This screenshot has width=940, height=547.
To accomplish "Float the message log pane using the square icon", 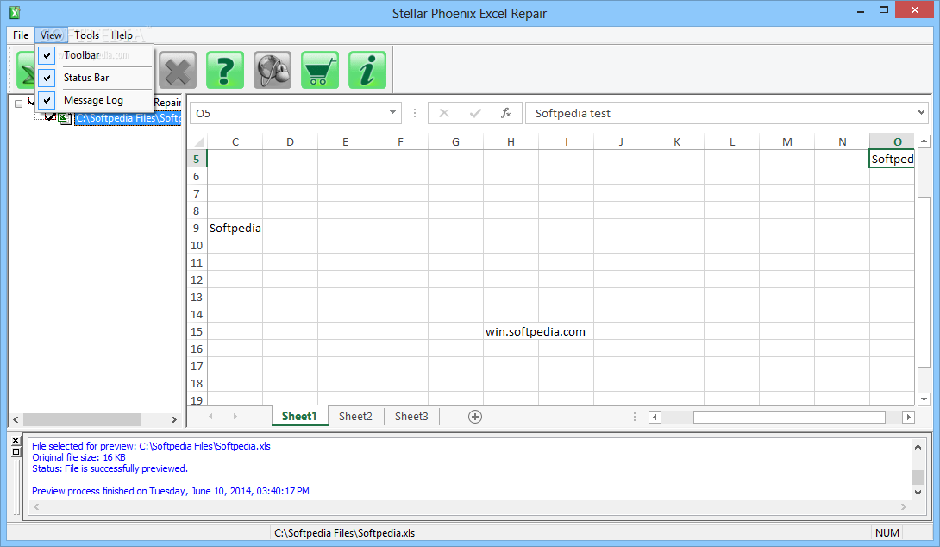I will point(16,451).
